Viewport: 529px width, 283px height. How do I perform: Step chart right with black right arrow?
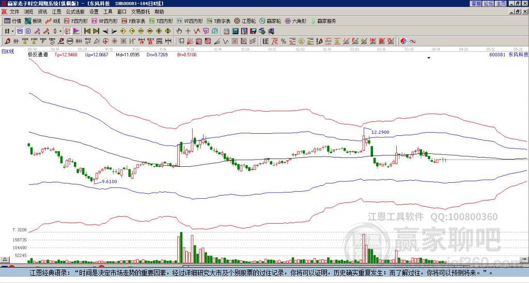tap(114, 32)
